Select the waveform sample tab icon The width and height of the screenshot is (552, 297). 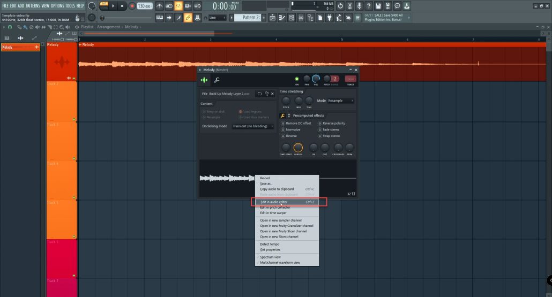(204, 80)
